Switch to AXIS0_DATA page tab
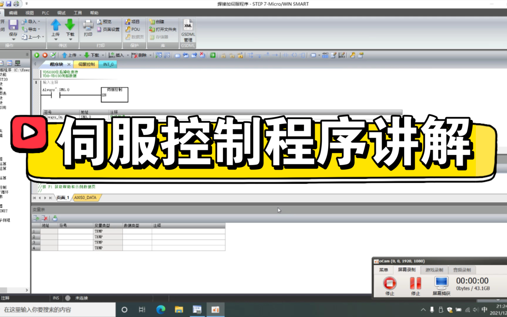The image size is (507, 317). pyautogui.click(x=85, y=198)
